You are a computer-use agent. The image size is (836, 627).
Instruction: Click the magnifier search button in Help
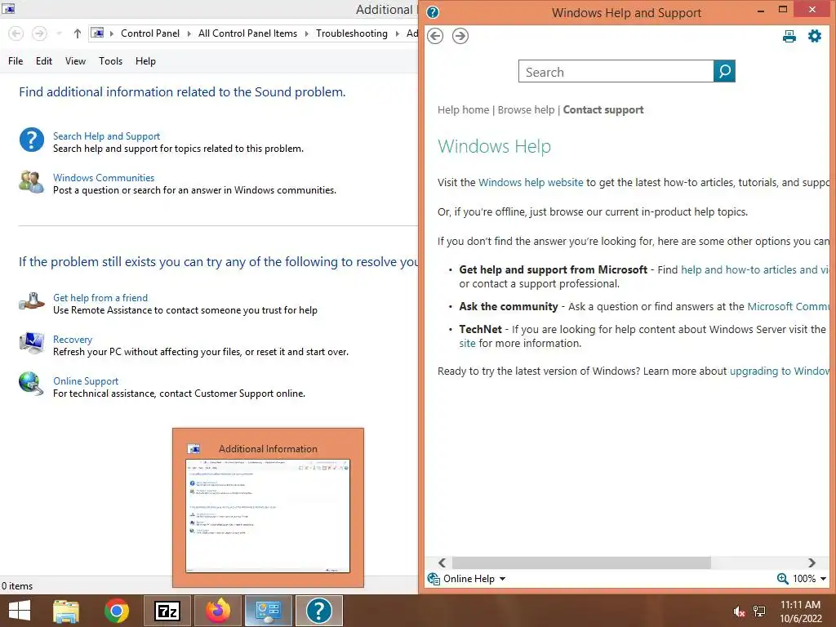[x=724, y=71]
